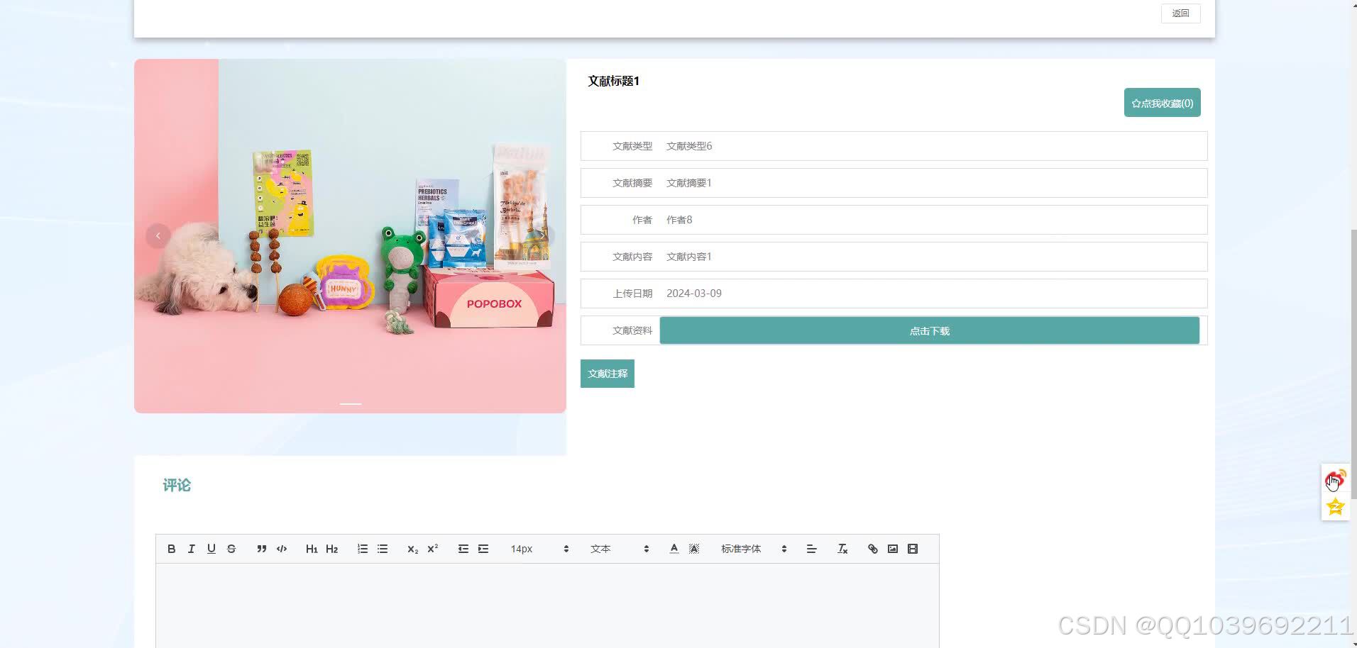Select the upload date 2024-03-09

[x=694, y=294]
